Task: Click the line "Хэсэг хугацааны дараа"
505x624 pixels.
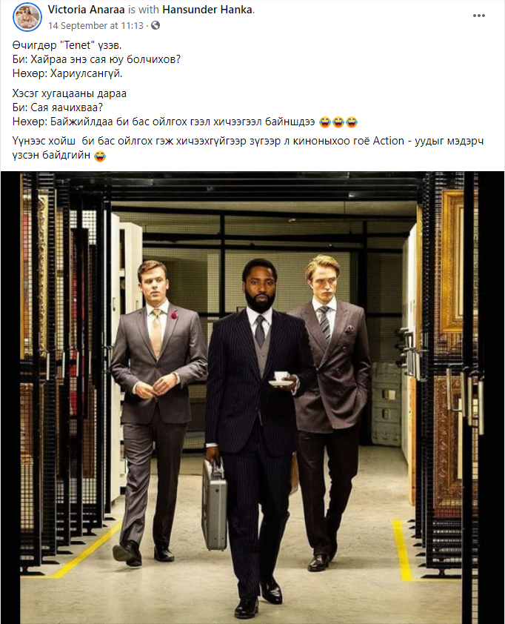Action: [x=69, y=93]
